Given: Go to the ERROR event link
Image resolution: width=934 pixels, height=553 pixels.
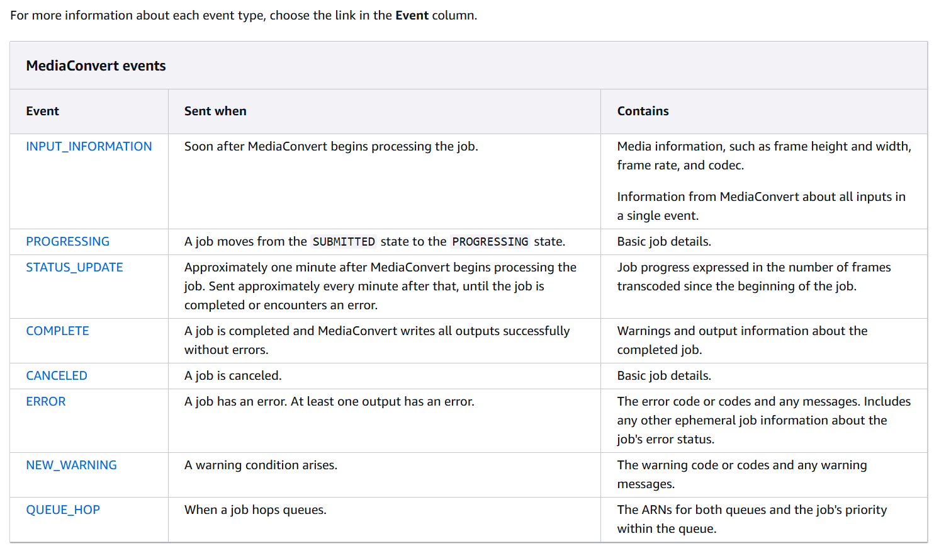Looking at the screenshot, I should pos(45,401).
